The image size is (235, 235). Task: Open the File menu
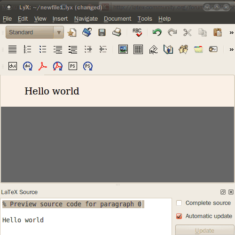click(x=7, y=19)
